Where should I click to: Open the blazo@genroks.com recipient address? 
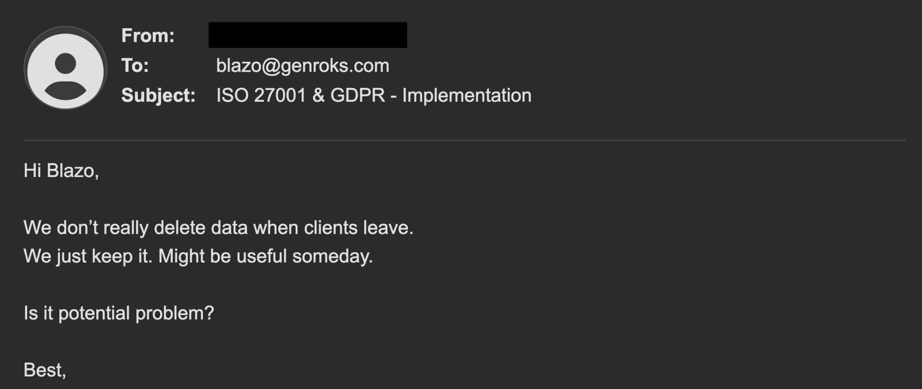click(303, 66)
